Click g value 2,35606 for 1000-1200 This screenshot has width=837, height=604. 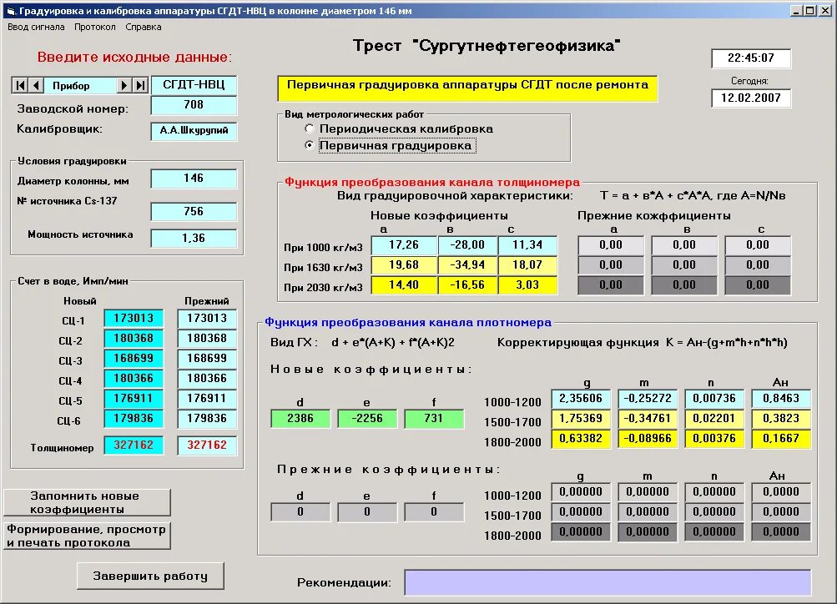point(581,399)
